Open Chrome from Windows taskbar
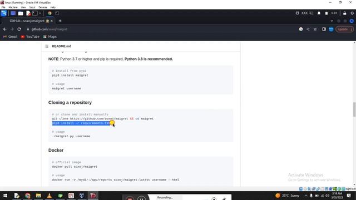This screenshot has height=200, width=356. click(x=27, y=196)
